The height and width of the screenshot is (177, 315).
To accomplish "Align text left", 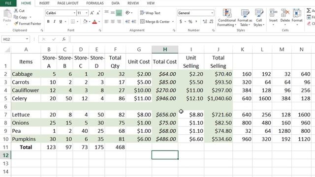I will click(x=106, y=22).
